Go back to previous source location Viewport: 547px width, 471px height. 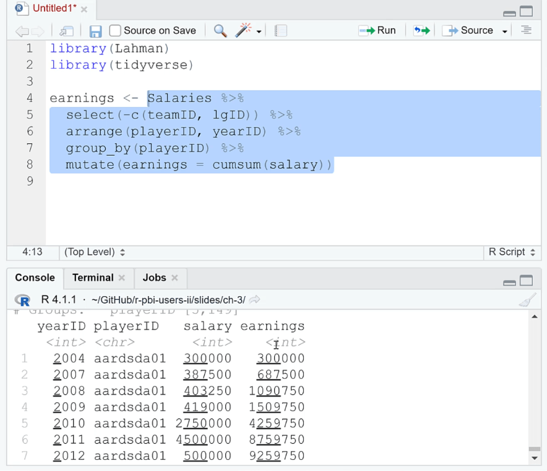tap(22, 32)
